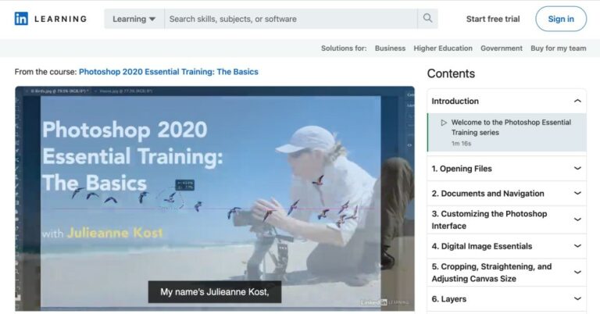
Task: Expand chevron for 2. Documents and Navigation
Action: point(577,193)
